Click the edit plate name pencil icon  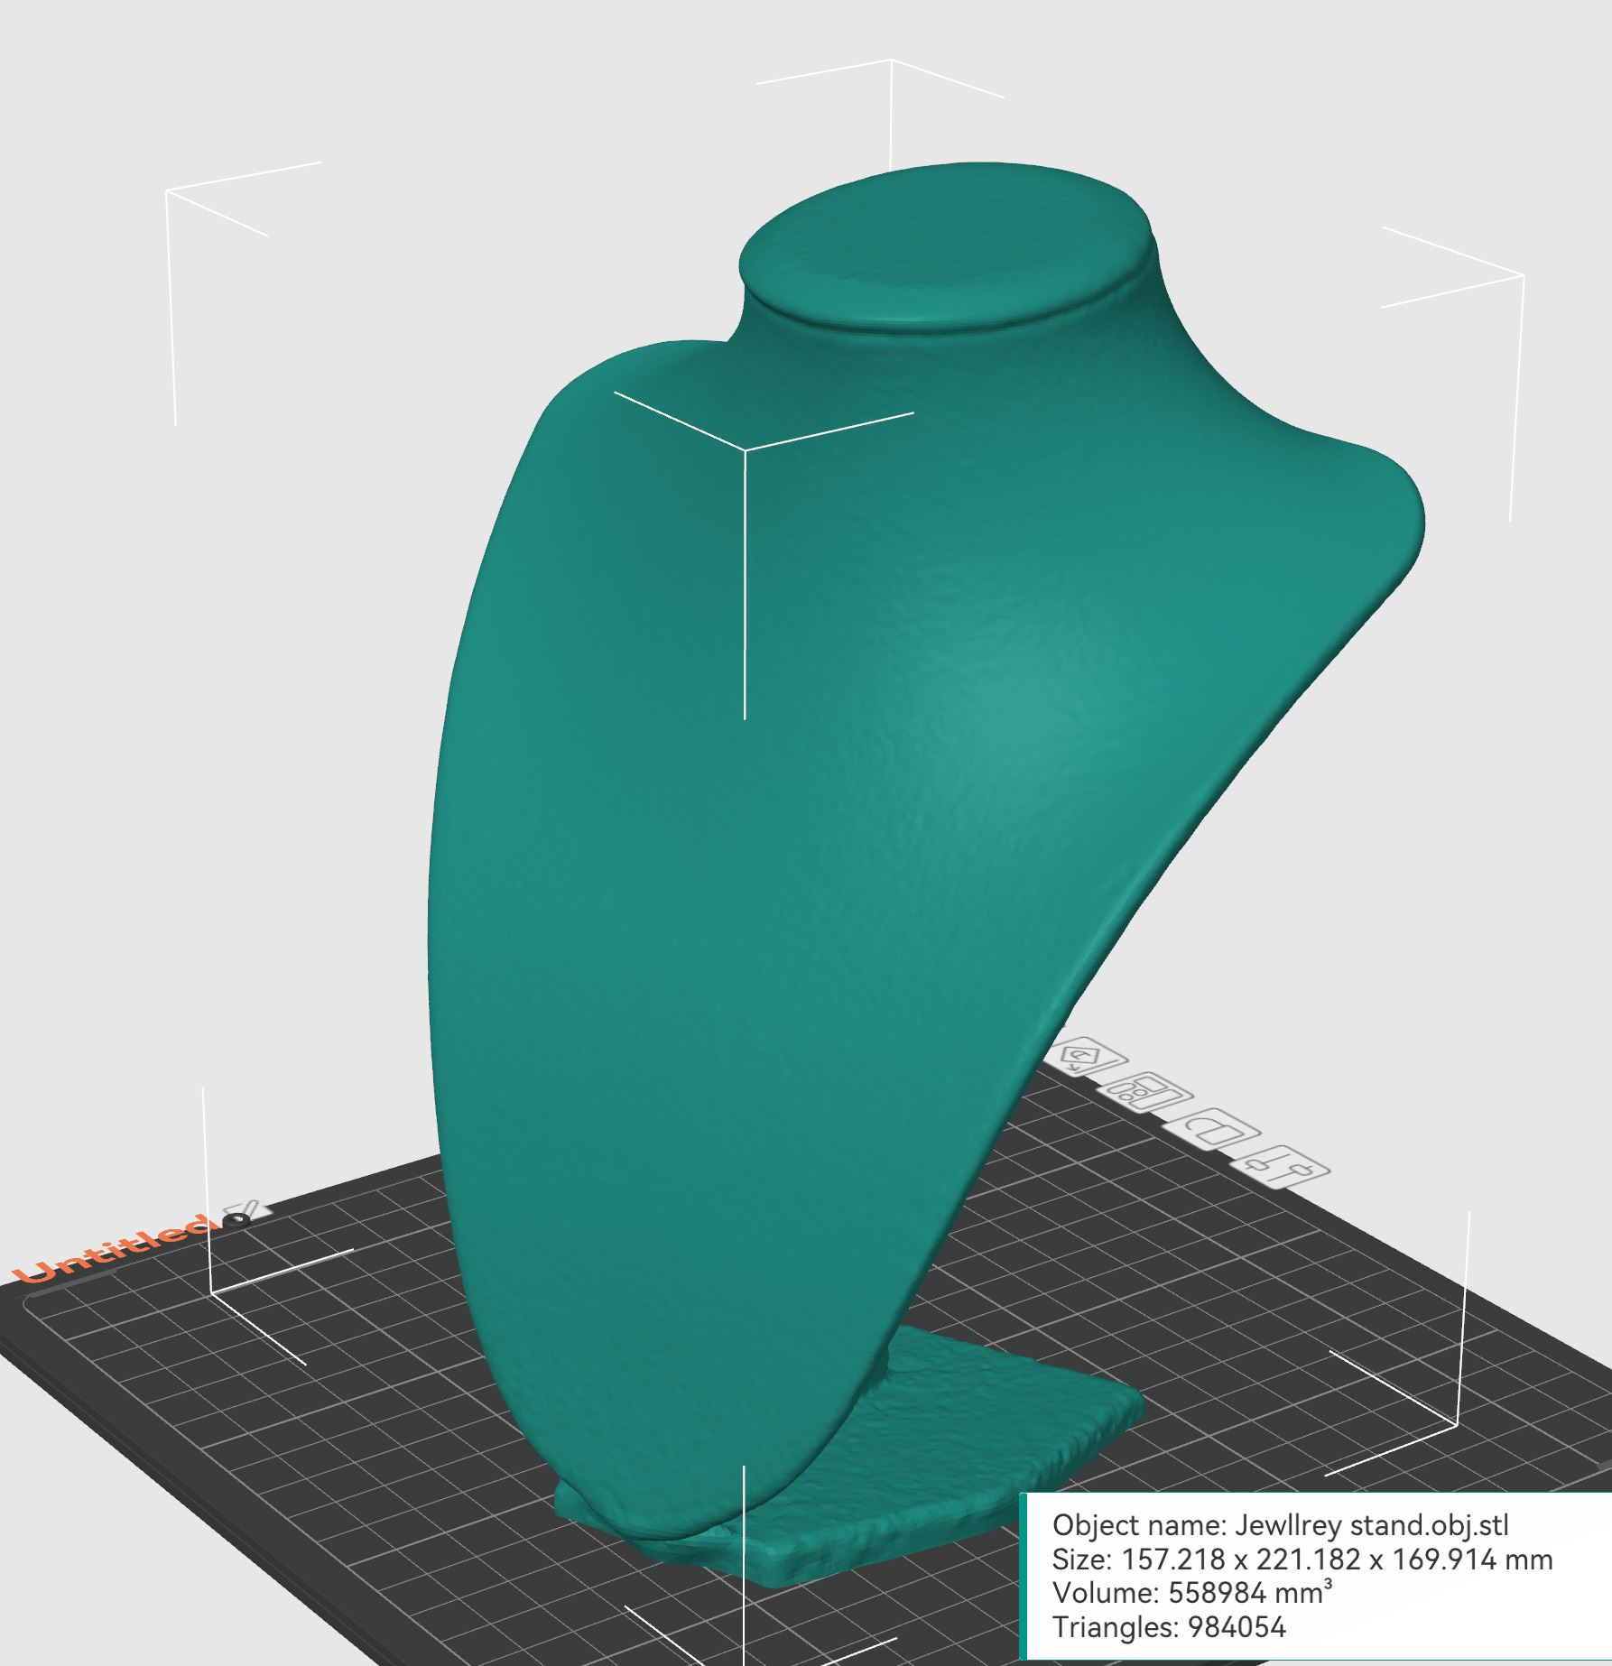(243, 1212)
